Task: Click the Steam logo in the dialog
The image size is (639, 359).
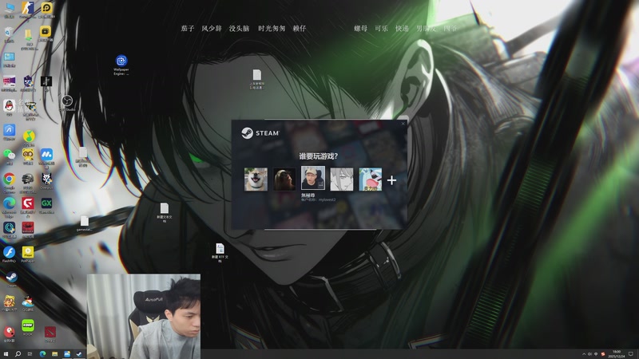Action: 260,133
